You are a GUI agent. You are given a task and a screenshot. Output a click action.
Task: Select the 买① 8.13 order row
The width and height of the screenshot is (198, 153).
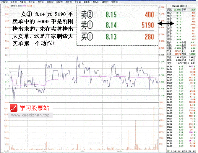coord(181,28)
